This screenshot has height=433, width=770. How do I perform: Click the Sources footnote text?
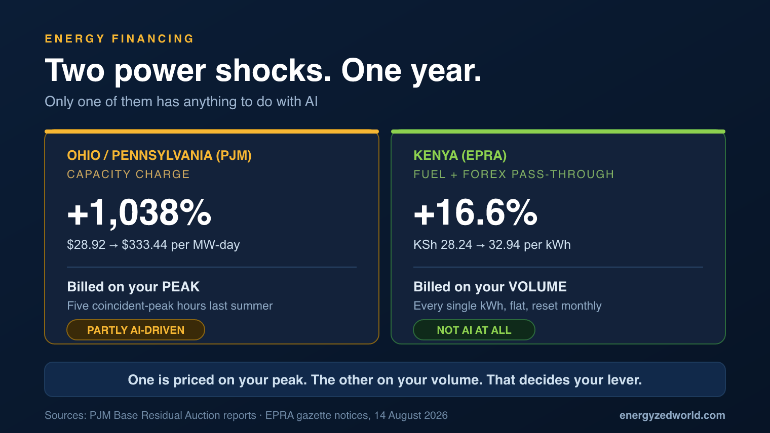246,415
